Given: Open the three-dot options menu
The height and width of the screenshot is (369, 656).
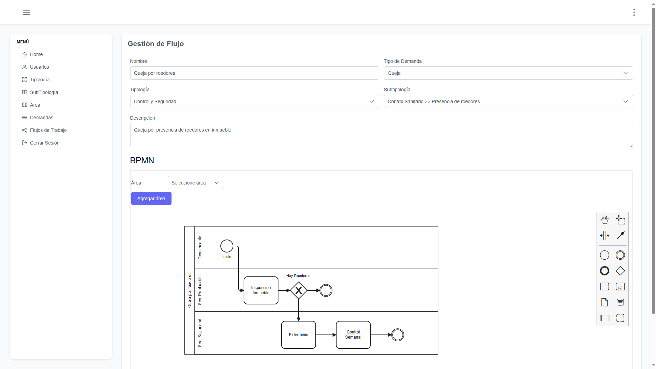Looking at the screenshot, I should [634, 12].
